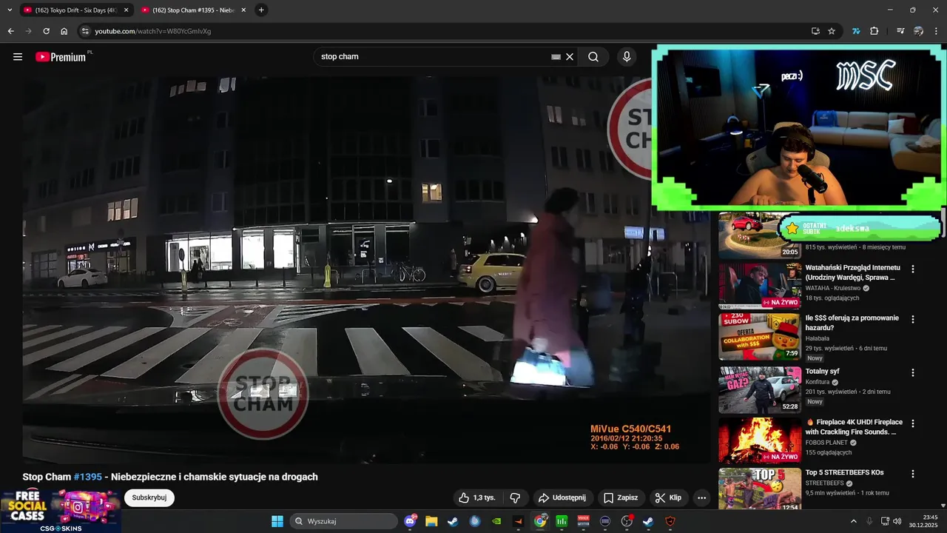947x533 pixels.
Task: Click the 7:59 collaboration offer thumbnail
Action: [760, 336]
